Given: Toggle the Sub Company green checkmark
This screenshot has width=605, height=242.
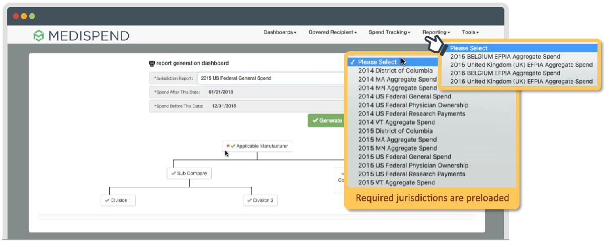Looking at the screenshot, I should pyautogui.click(x=174, y=173).
